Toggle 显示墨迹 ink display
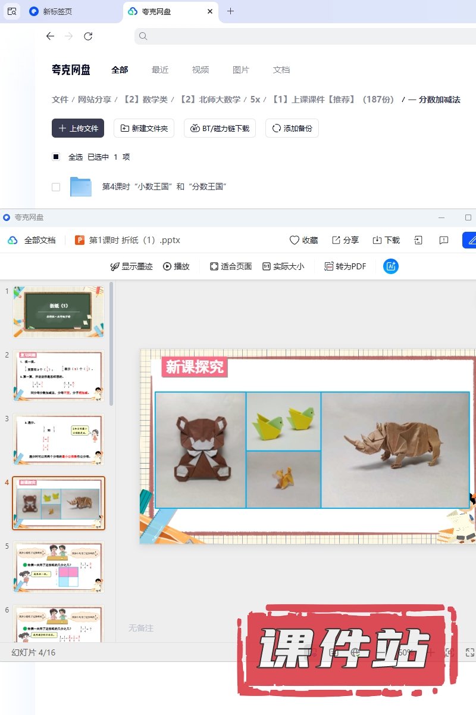 131,266
